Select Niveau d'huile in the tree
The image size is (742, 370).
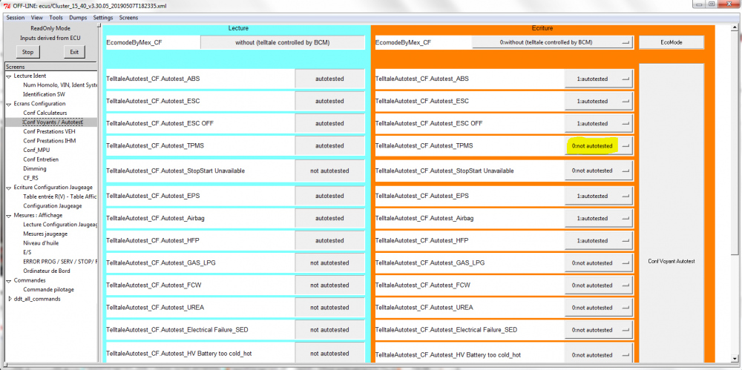tap(41, 242)
